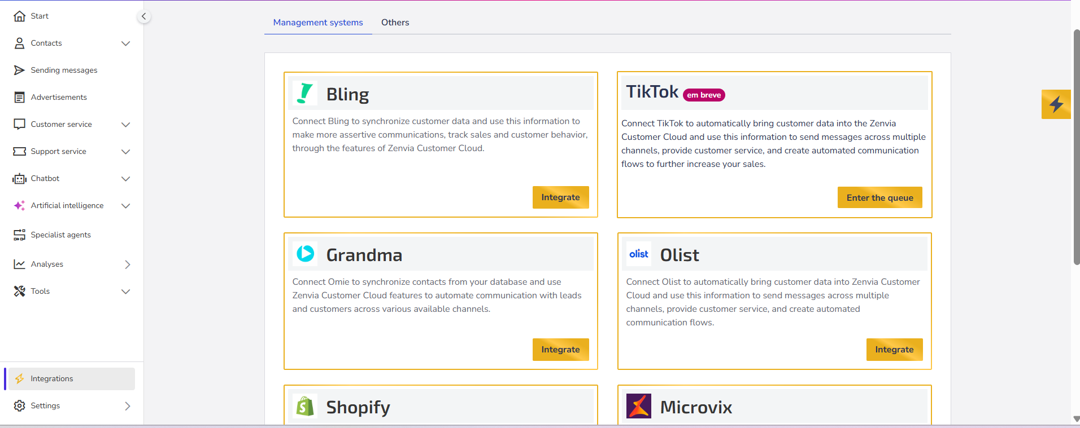The width and height of the screenshot is (1080, 428).
Task: Click the Olist description text
Action: point(773,302)
